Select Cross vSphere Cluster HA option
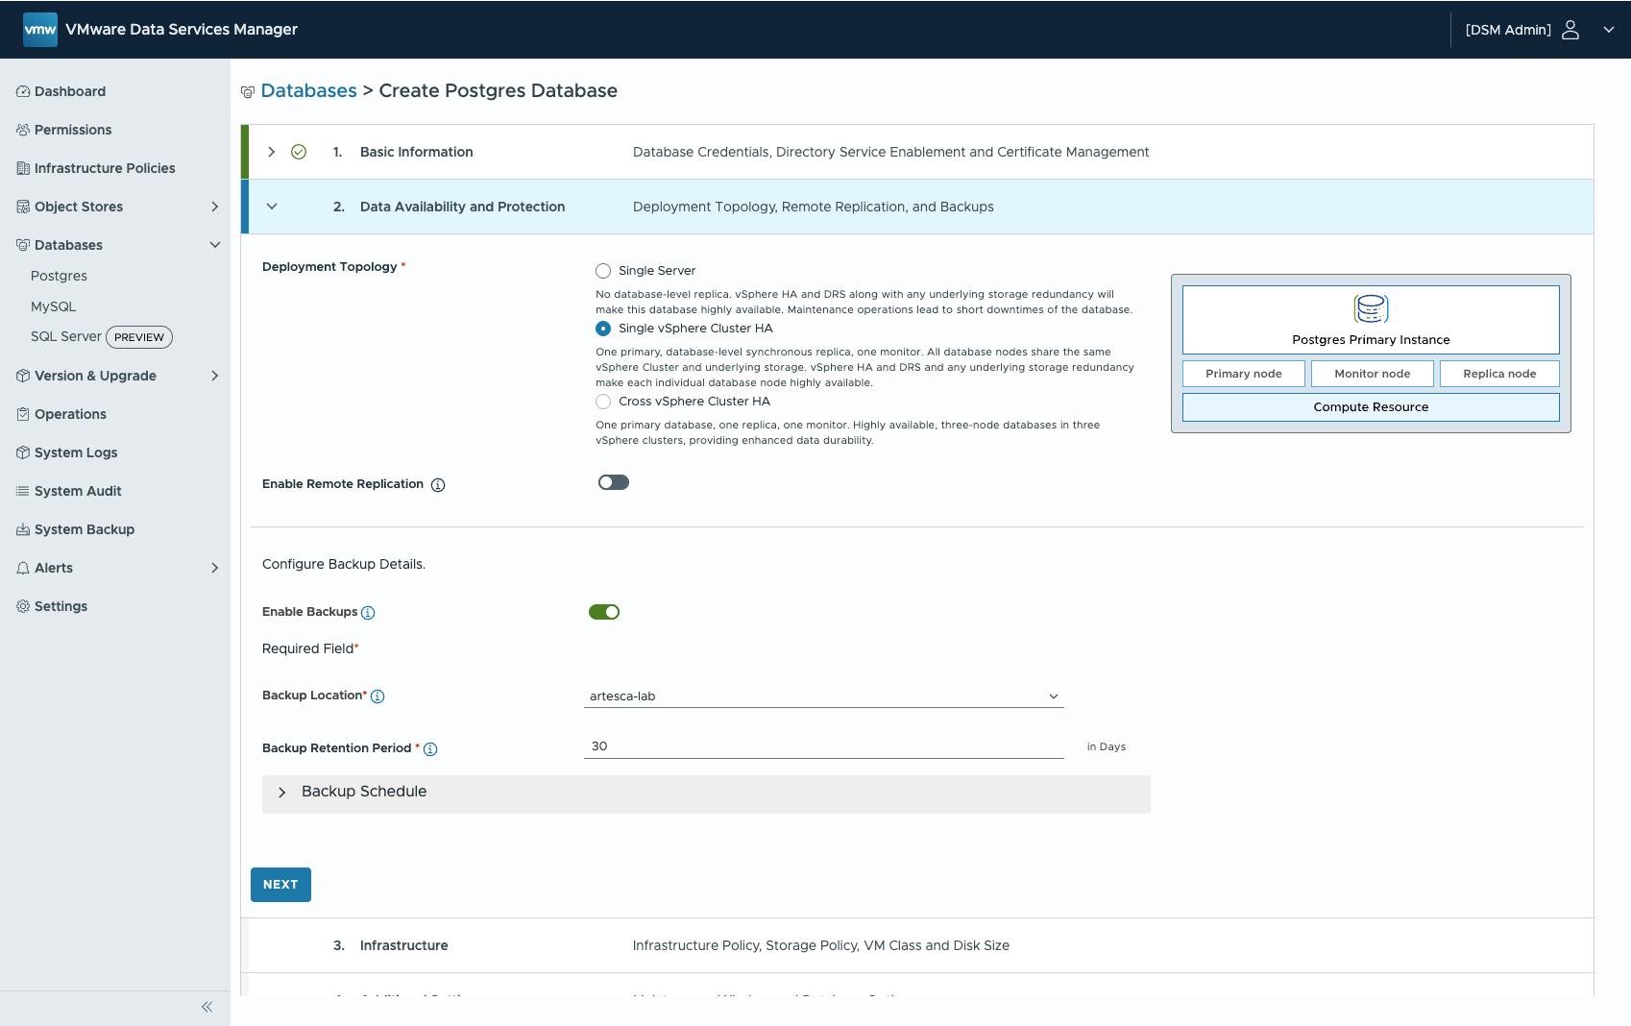 click(x=603, y=402)
